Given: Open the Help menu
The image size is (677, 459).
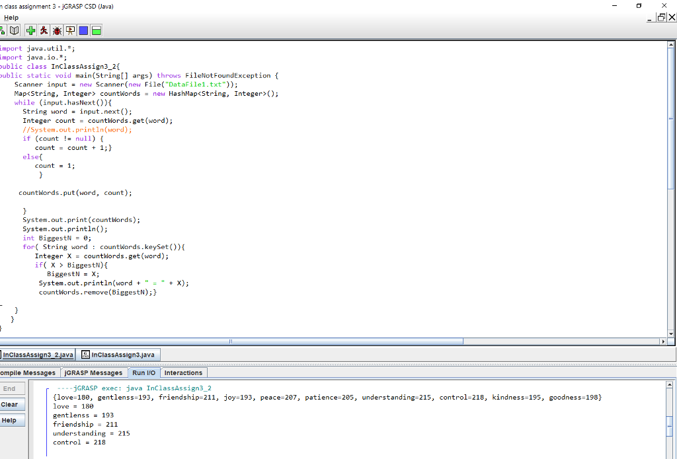Looking at the screenshot, I should click(x=11, y=18).
